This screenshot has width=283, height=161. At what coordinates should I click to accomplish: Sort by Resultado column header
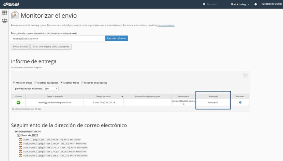click(x=213, y=97)
